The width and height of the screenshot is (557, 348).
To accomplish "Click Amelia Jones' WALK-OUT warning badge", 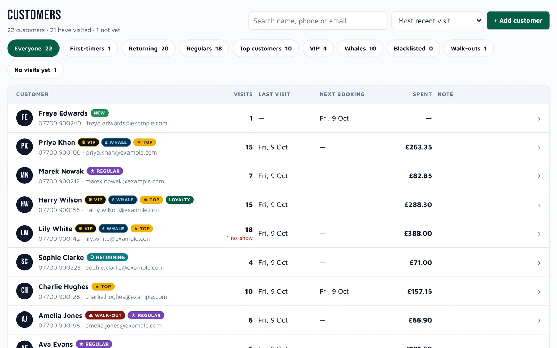I will [x=105, y=315].
